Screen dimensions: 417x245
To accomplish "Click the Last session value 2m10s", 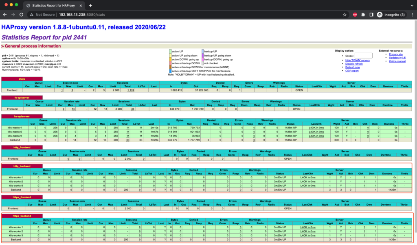I will [x=154, y=128].
